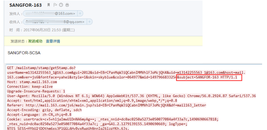This screenshot has height=130, width=267.
Task: Click the Accept-Language: zh-CN line
Action: pyautogui.click(x=39, y=115)
